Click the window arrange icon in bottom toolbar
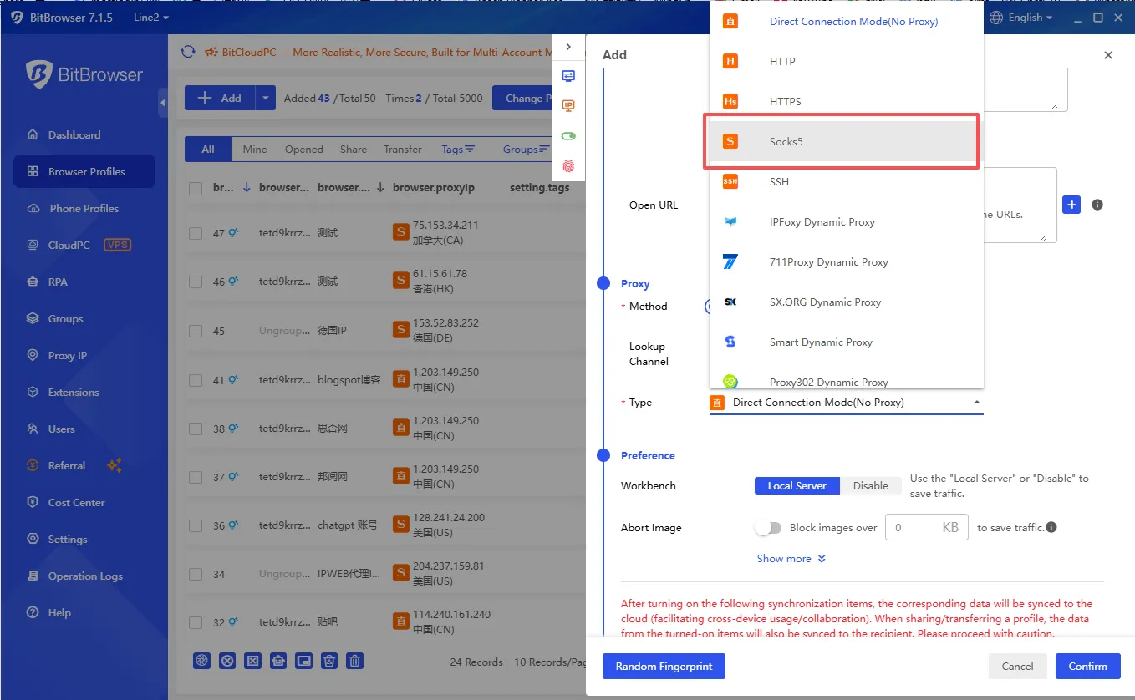This screenshot has width=1135, height=700. [x=304, y=661]
